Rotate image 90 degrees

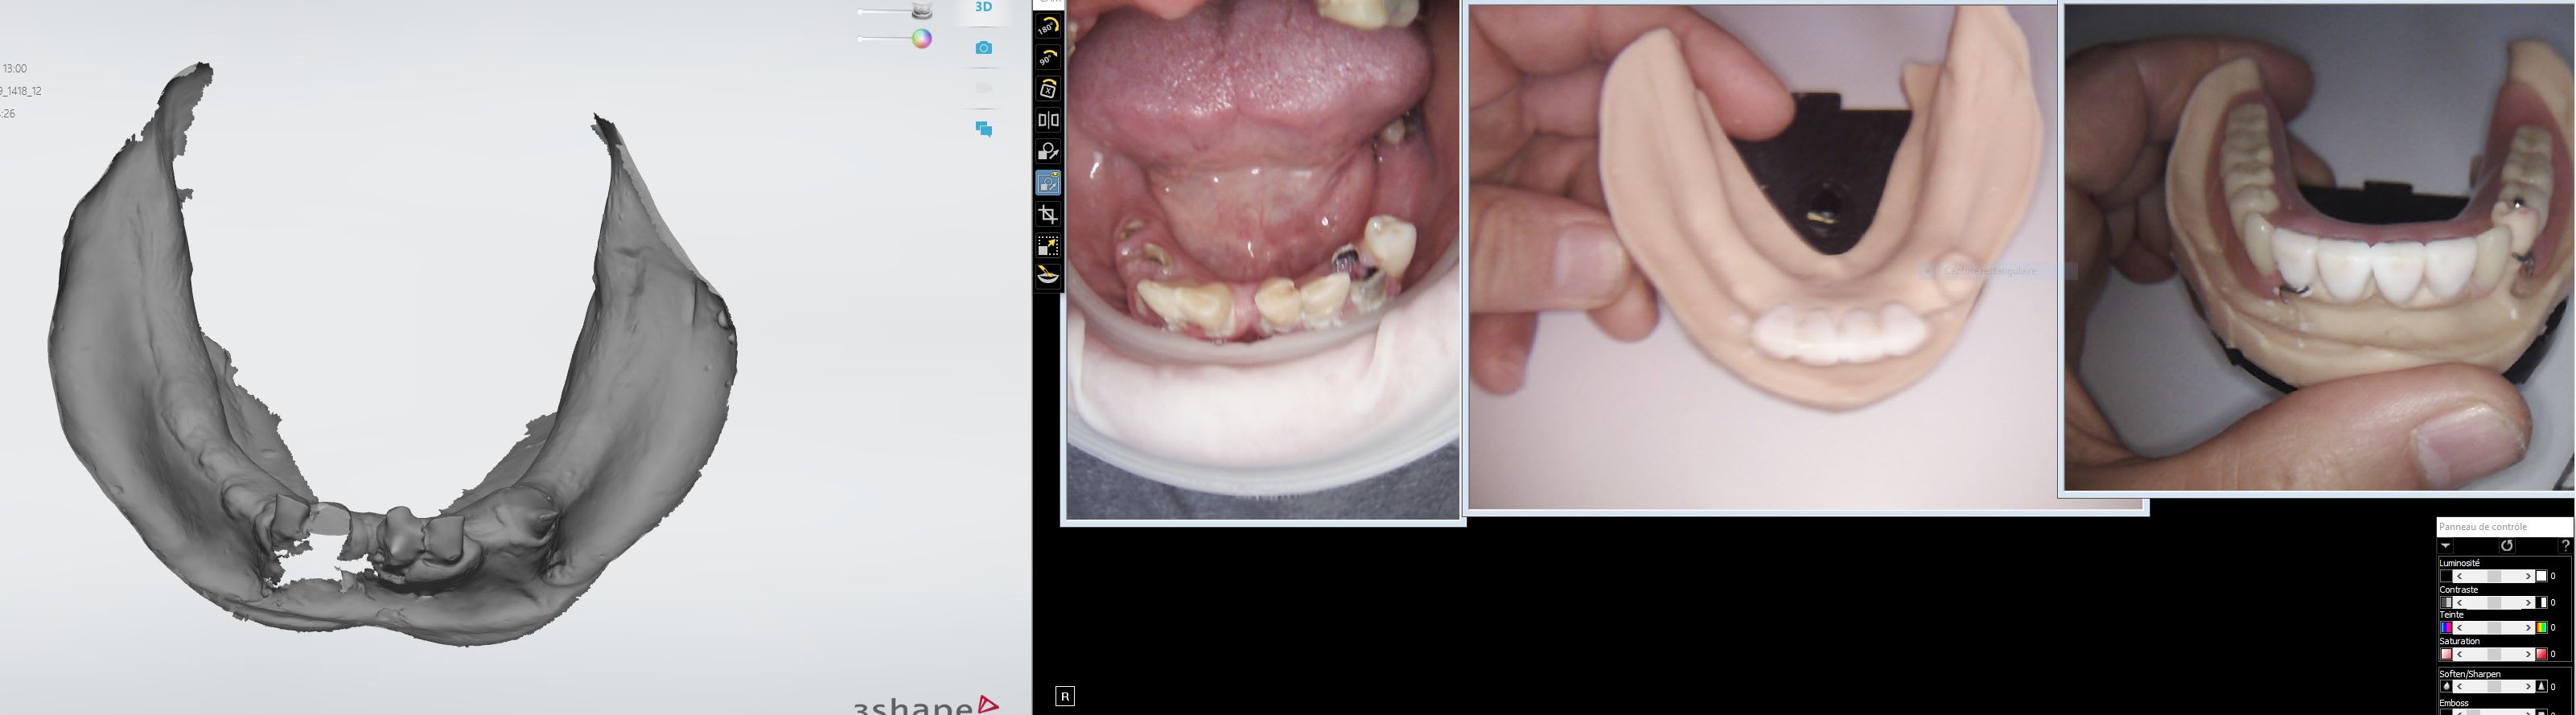tap(1047, 57)
